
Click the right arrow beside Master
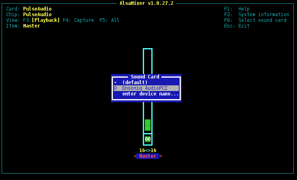click(x=161, y=156)
